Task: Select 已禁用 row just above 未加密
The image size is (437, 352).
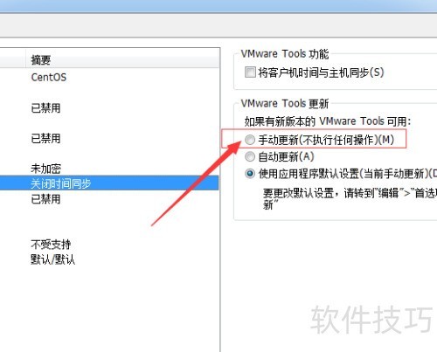Action: (x=109, y=139)
